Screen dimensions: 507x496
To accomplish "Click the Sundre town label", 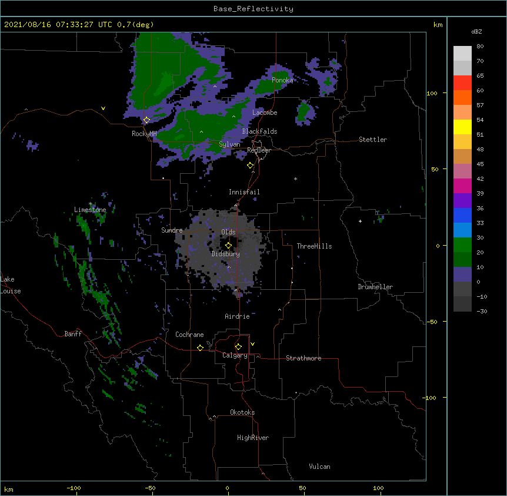I will (x=172, y=230).
